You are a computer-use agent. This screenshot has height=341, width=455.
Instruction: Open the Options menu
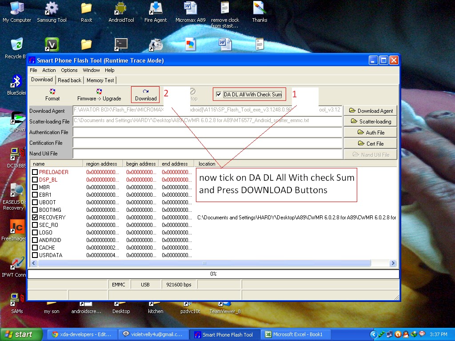click(69, 70)
